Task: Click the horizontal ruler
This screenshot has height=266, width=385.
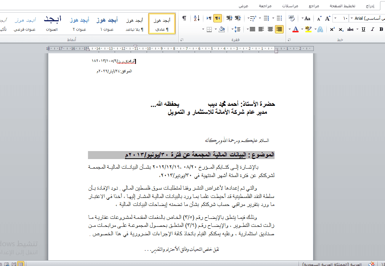Action: [181, 49]
